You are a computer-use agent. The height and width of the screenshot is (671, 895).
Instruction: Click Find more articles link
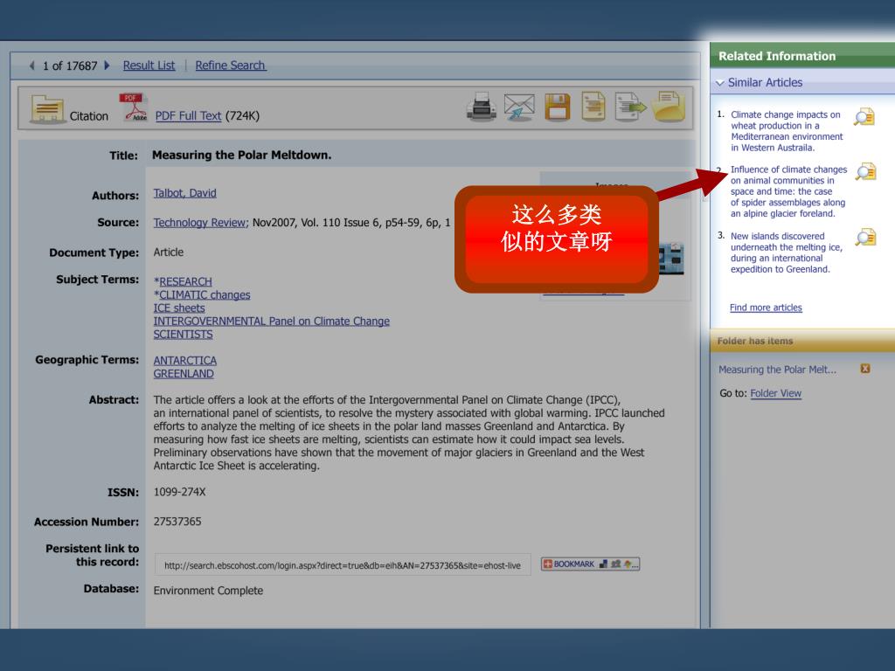coord(766,308)
